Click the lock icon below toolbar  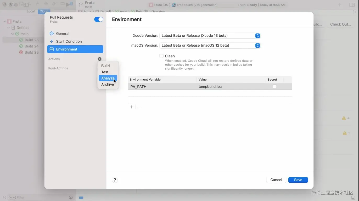(x=354, y=12)
